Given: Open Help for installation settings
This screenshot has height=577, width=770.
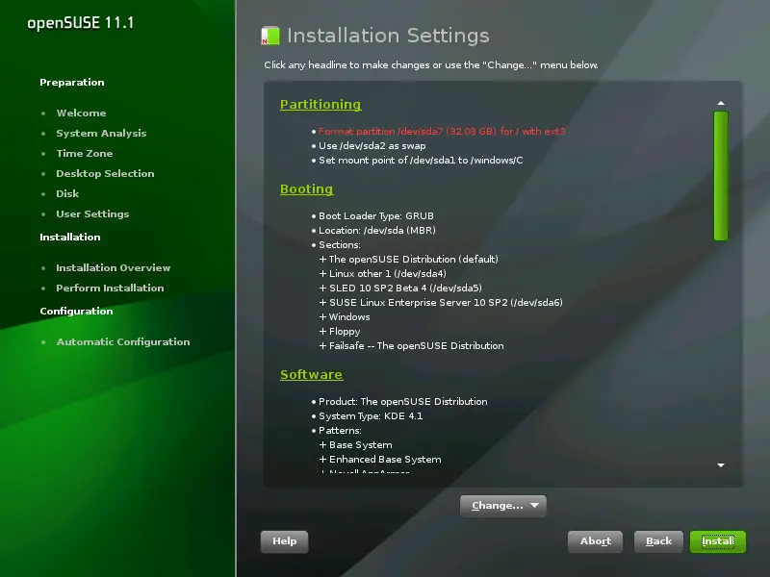Looking at the screenshot, I should click(x=284, y=541).
